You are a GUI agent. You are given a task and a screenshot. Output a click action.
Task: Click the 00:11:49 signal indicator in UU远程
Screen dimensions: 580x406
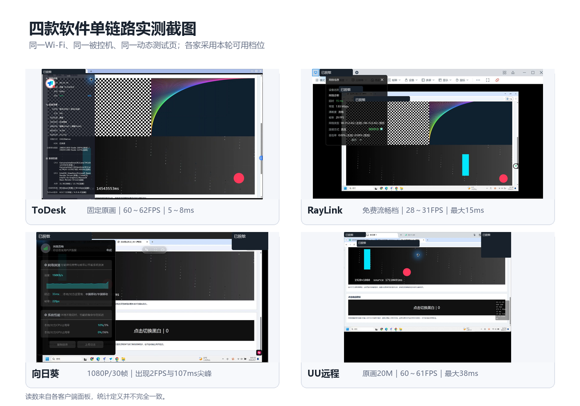click(410, 235)
